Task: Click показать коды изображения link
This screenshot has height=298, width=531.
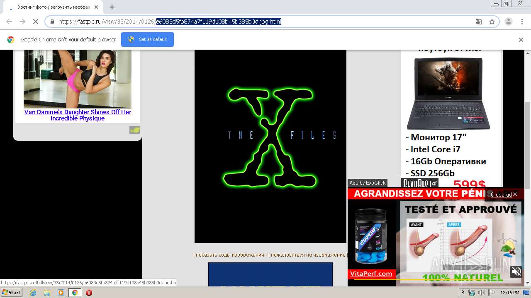Action: tap(230, 255)
